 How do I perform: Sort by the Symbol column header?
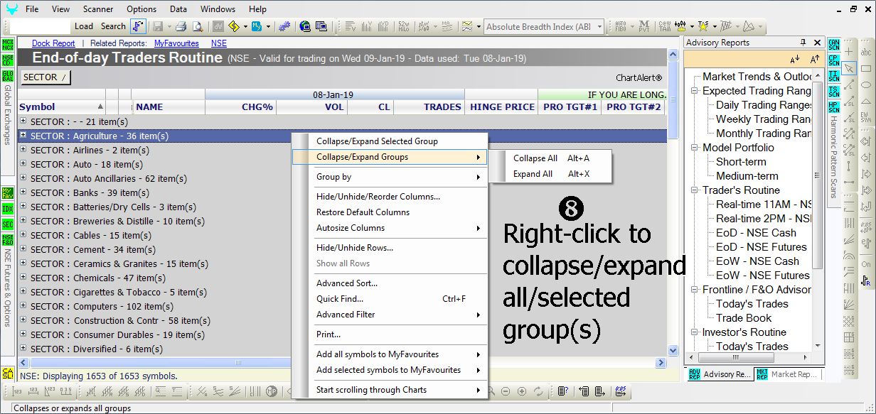[x=63, y=107]
